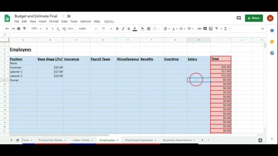Open the text rotation dropdown
This screenshot has width=278, height=156.
191,29
